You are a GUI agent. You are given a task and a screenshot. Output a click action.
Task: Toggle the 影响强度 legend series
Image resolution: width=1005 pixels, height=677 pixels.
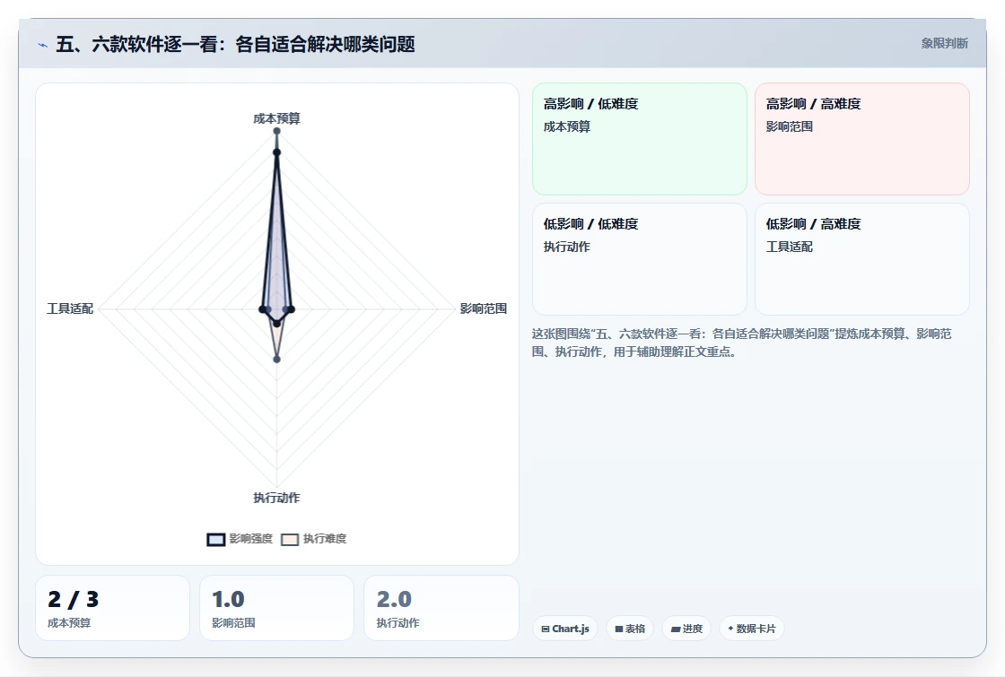click(x=240, y=539)
